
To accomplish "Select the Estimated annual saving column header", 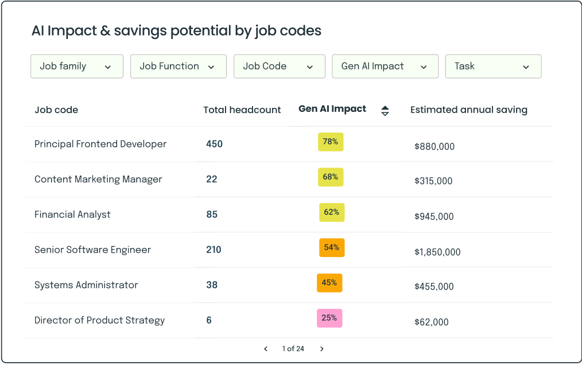I will (468, 110).
